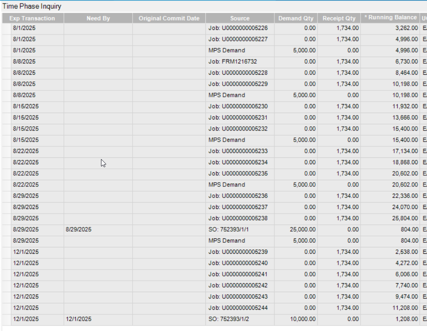This screenshot has height=331, width=427.
Task: Click source cell Job: U0000000005241
Action: point(240,274)
